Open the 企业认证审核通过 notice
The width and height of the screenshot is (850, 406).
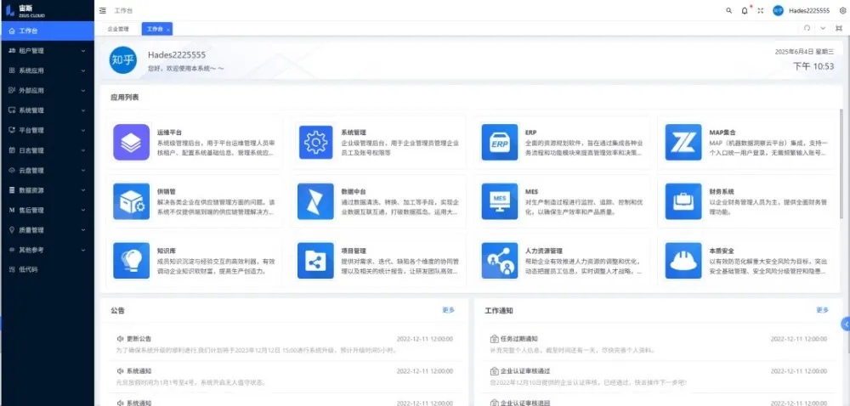(x=659, y=376)
